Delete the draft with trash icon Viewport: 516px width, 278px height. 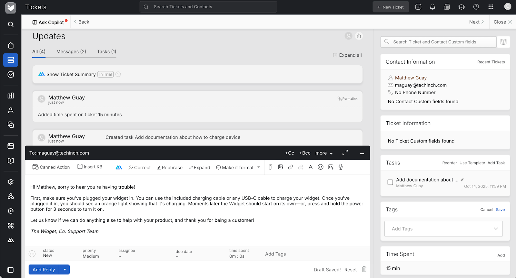coord(364,269)
